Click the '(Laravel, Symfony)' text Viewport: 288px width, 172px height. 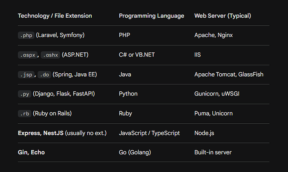point(60,35)
